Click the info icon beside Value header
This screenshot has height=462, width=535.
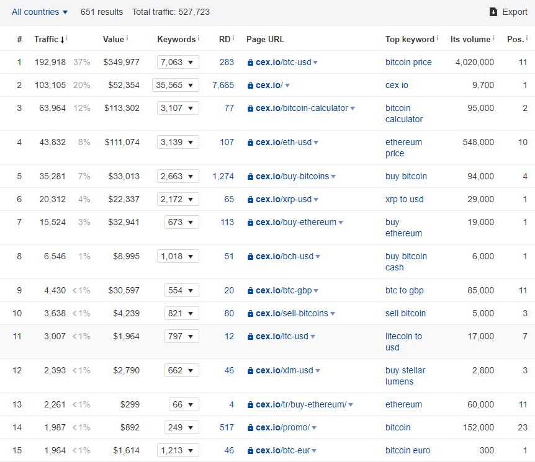[x=127, y=37]
